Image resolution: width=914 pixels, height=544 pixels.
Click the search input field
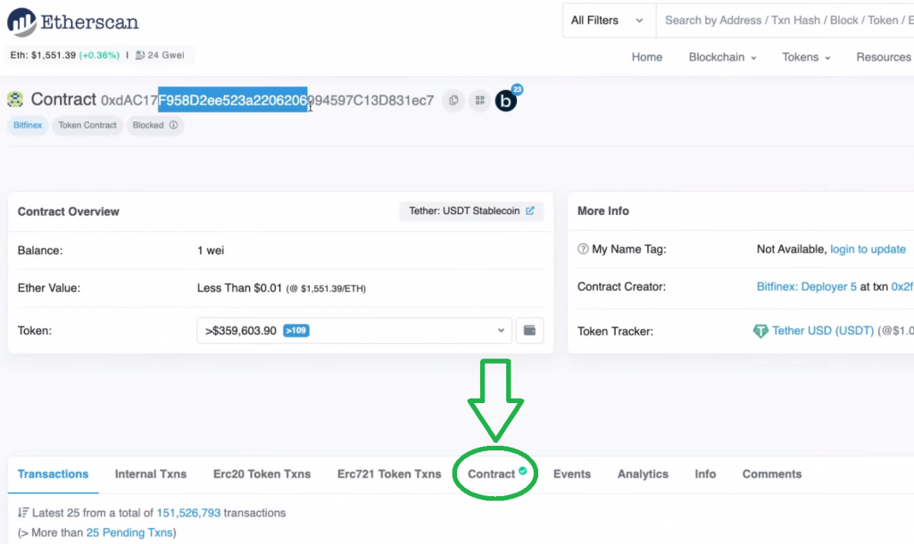click(x=785, y=21)
